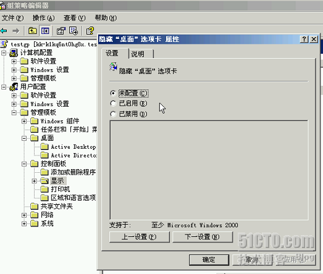Click the folder icon beside 添加或删除程序

click(44, 172)
